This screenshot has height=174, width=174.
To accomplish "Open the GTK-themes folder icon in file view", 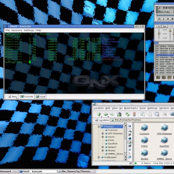I will [164, 128].
